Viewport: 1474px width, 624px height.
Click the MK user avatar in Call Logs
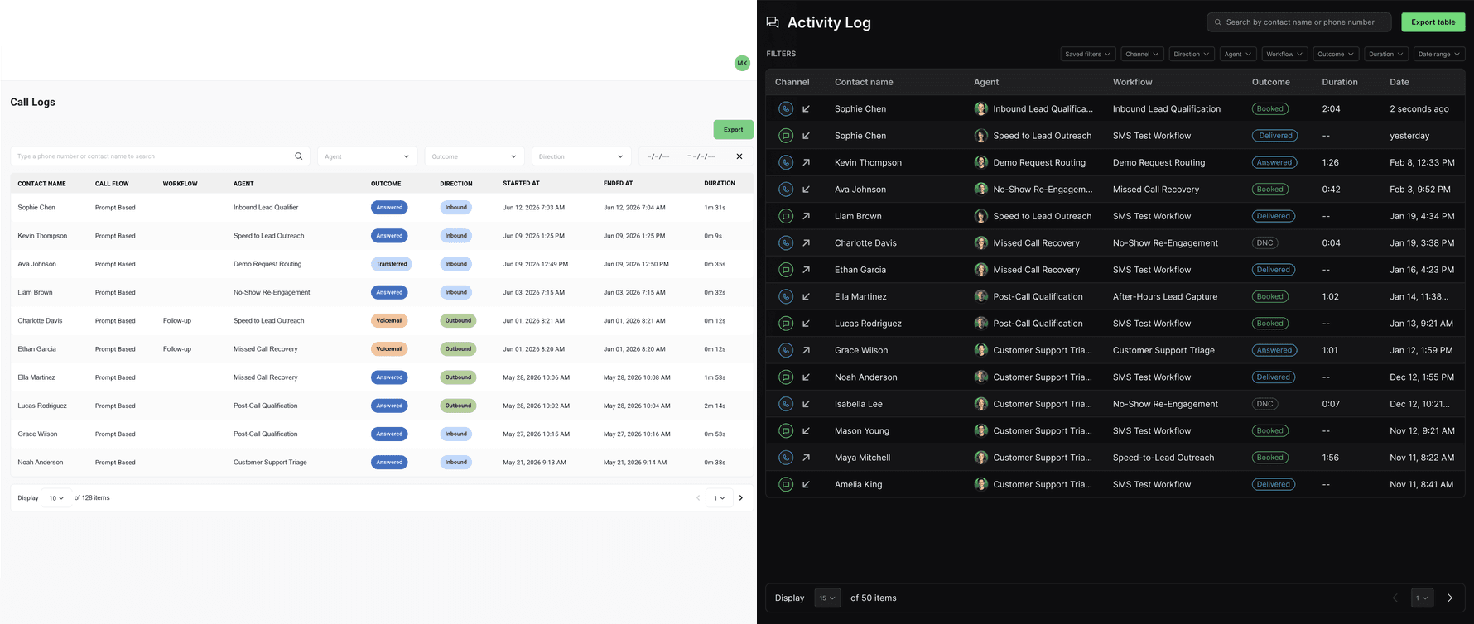tap(742, 63)
